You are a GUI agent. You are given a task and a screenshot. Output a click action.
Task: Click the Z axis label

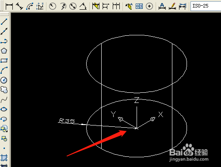point(137,100)
